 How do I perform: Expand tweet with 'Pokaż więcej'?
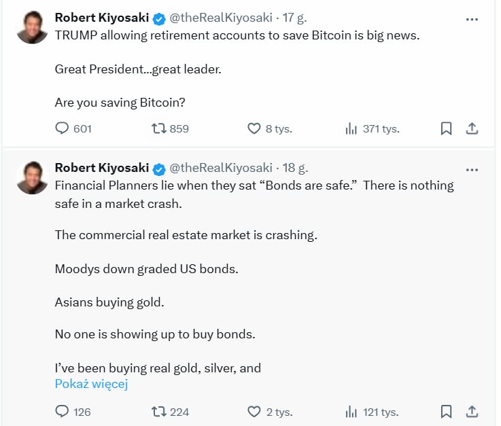tap(91, 384)
